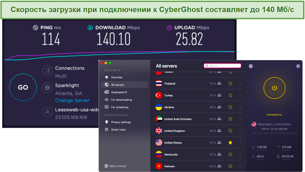Open CyberGhost settings gear
This screenshot has width=305, height=172.
298,66
